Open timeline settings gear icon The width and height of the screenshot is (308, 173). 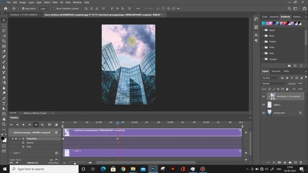point(42,124)
